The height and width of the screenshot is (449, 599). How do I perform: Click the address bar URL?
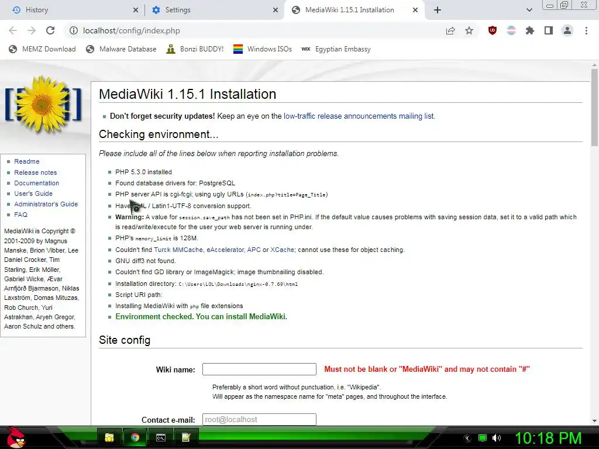point(132,30)
